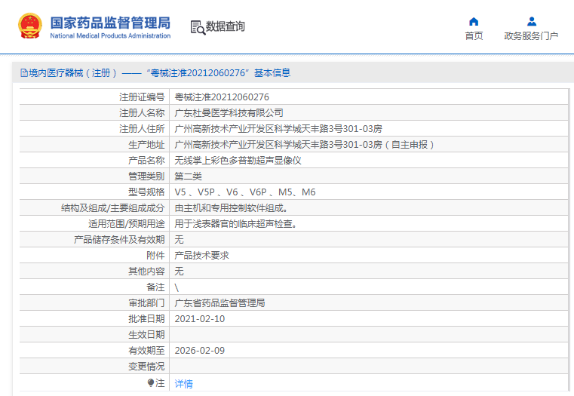Click the 生产地址 label
Image resolution: width=574 pixels, height=396 pixels.
[146, 145]
